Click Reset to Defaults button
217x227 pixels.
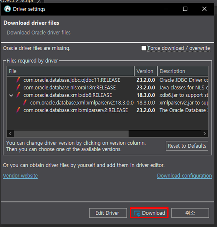[x=187, y=146]
